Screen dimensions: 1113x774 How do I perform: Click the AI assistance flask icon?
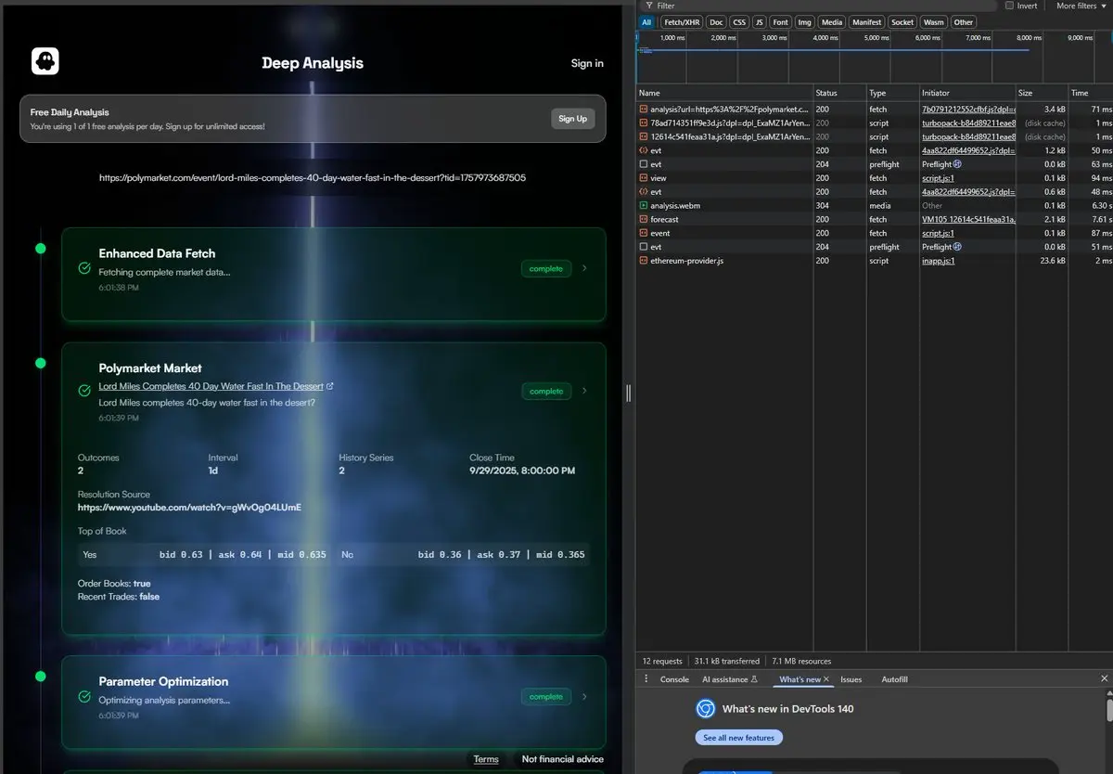(x=754, y=679)
